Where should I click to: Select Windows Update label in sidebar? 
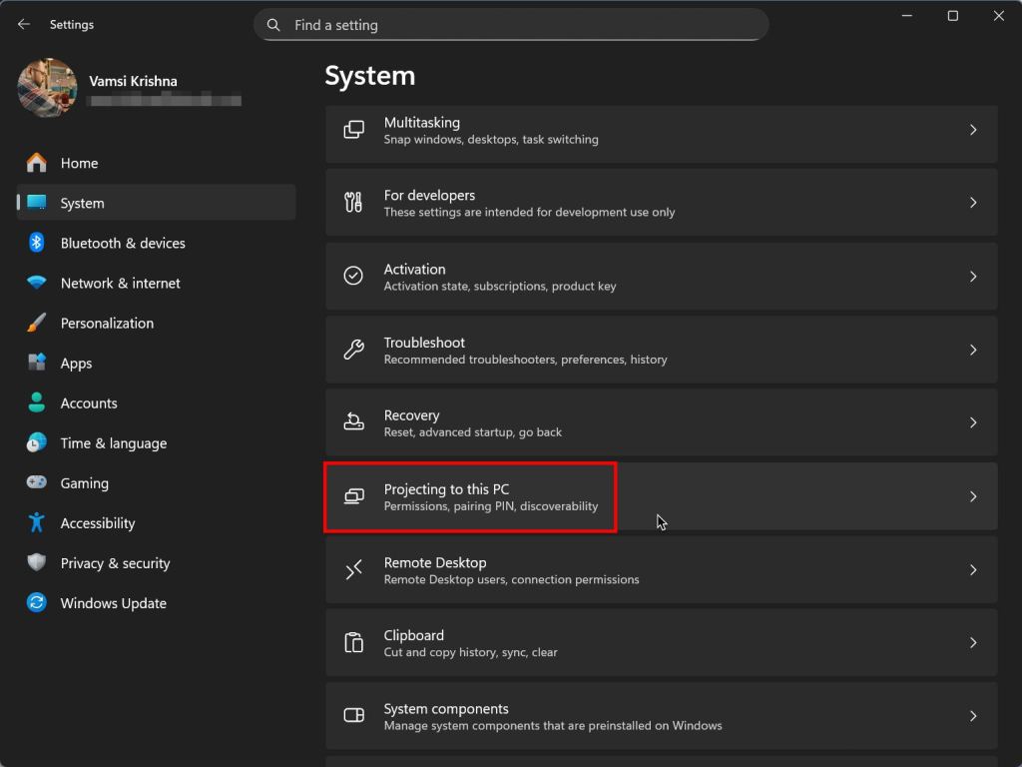[x=114, y=603]
